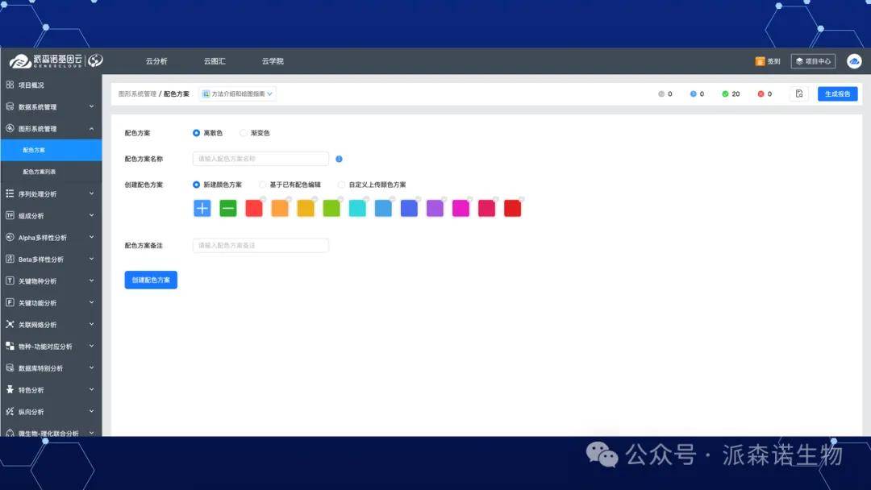Image resolution: width=871 pixels, height=490 pixels.
Task: Open the 云分析 top menu
Action: pos(156,61)
